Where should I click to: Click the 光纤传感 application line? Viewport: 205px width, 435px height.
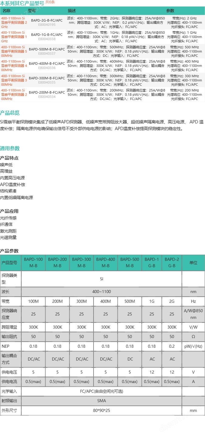8,218
